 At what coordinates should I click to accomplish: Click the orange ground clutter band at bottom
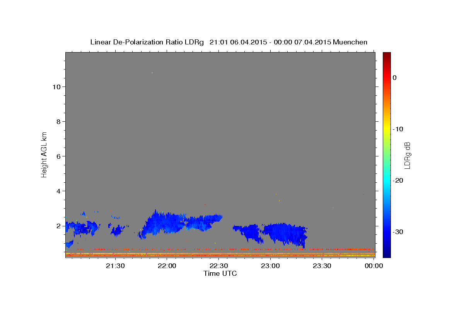click(220, 255)
